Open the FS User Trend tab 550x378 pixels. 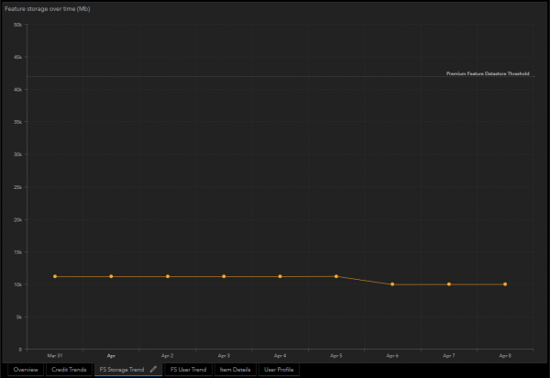[188, 370]
